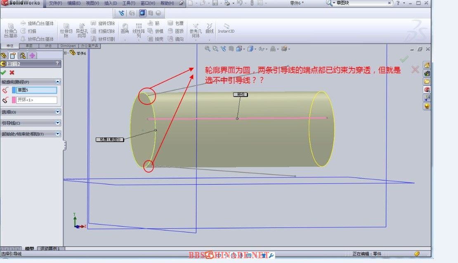Select the 拔模 draft tool
Image resolution: width=458 pixels, height=263 pixels.
(156, 31)
